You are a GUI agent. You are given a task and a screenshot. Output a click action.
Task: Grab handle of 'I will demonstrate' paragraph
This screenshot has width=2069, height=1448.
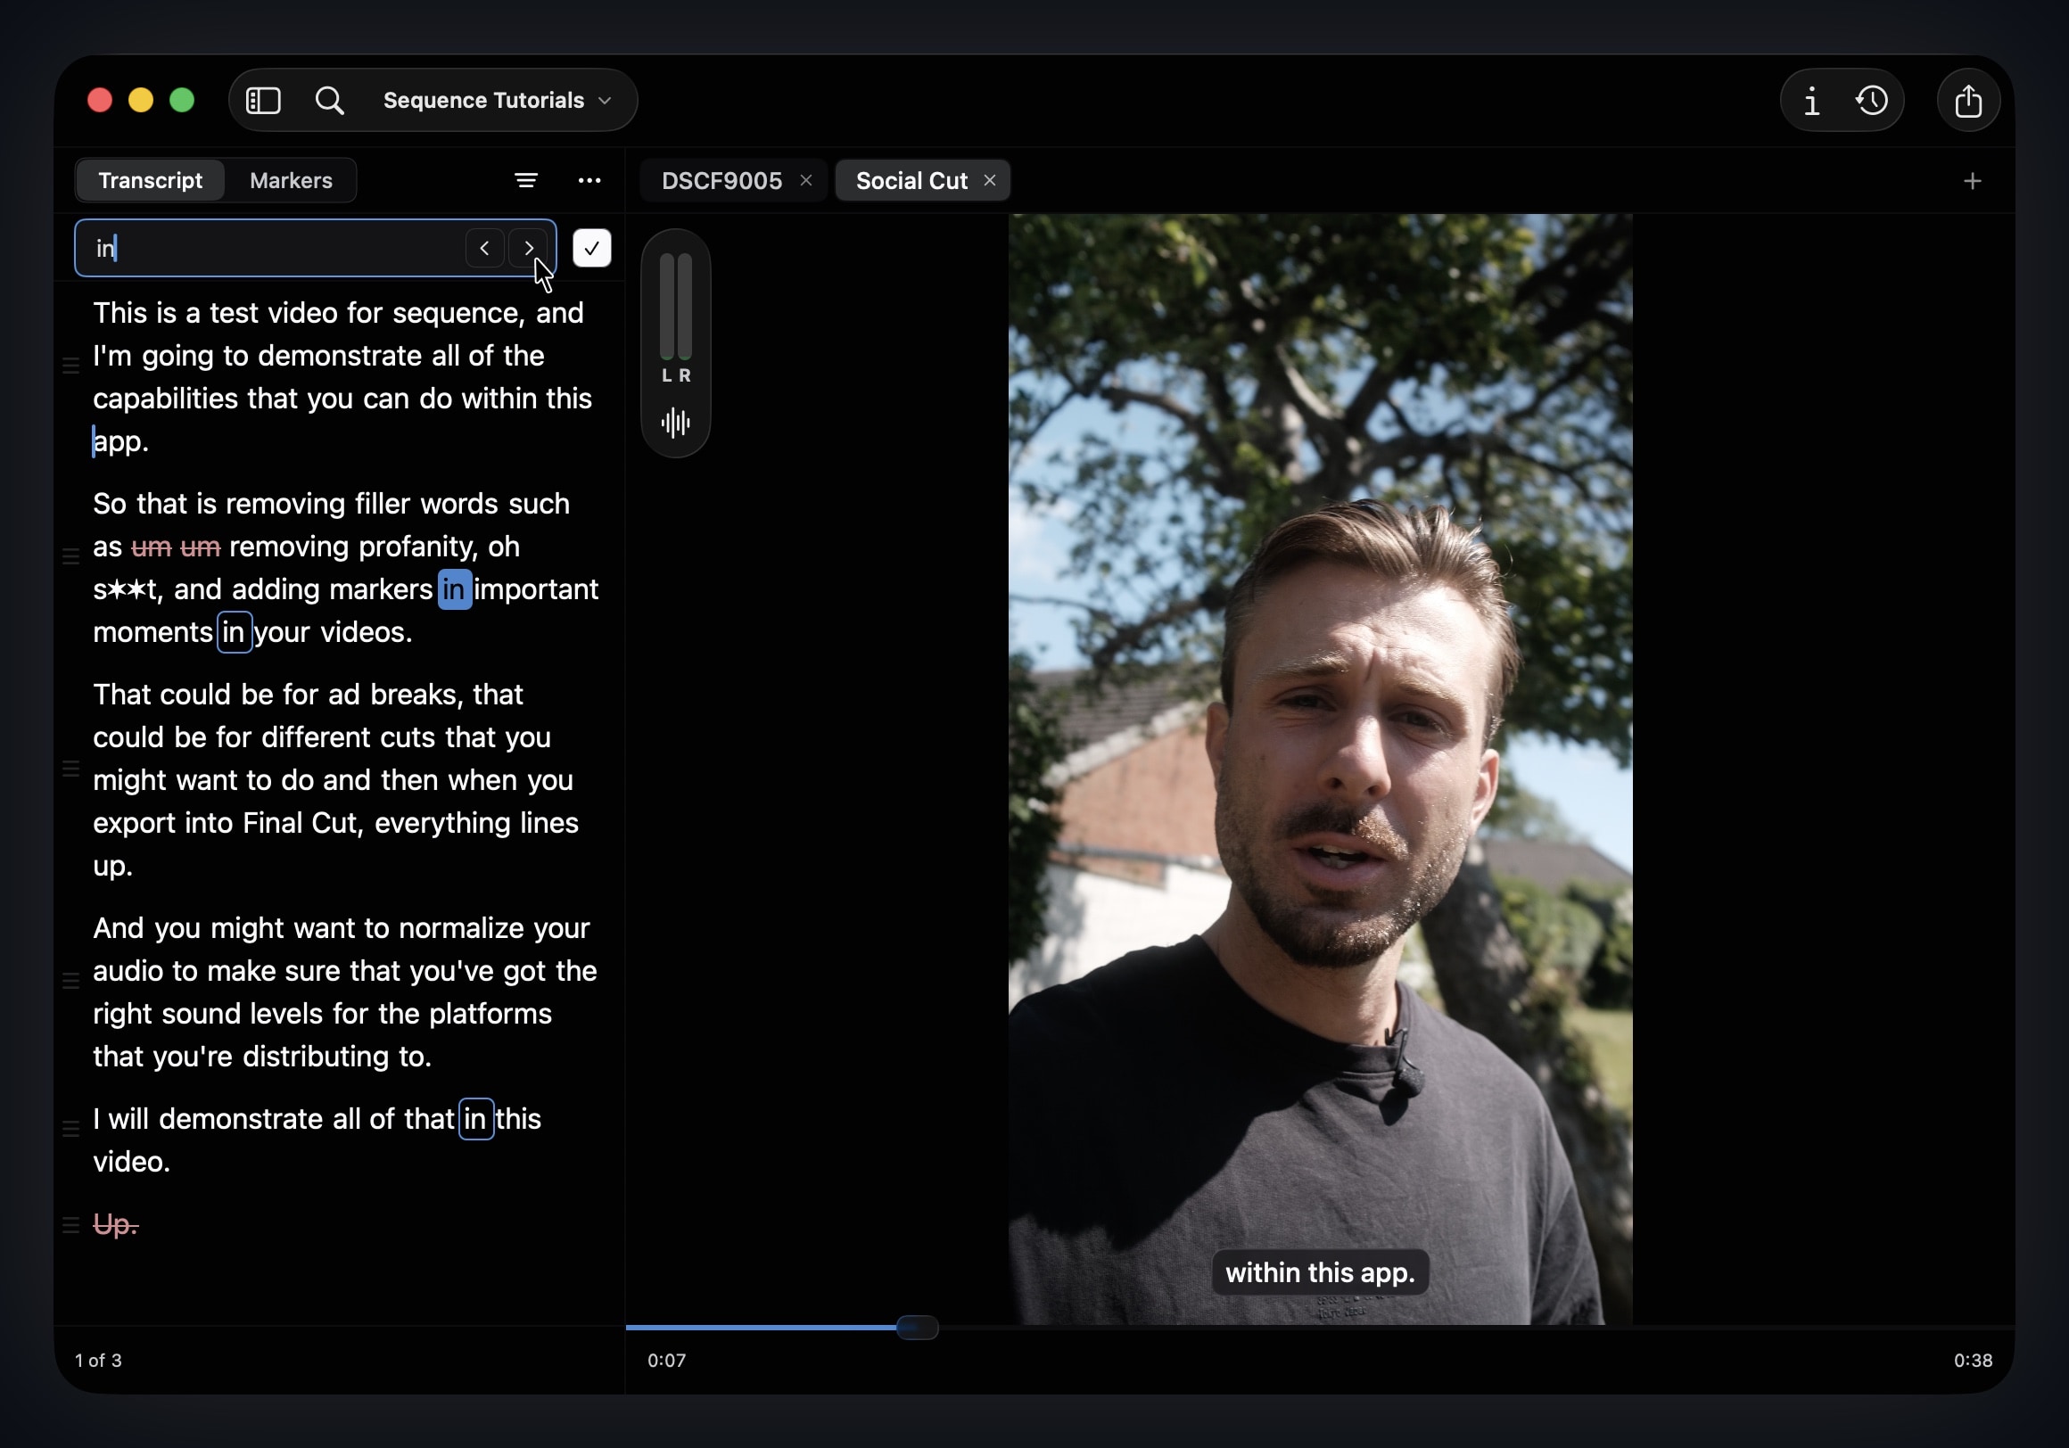coord(71,1129)
